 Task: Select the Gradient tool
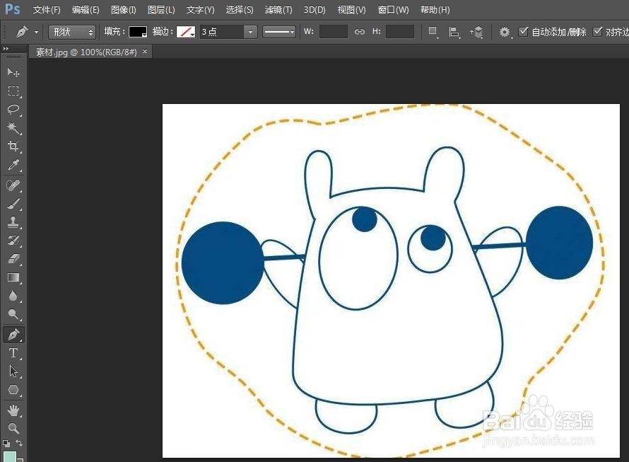click(13, 277)
